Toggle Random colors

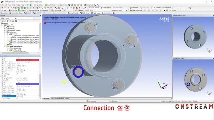(157, 8)
